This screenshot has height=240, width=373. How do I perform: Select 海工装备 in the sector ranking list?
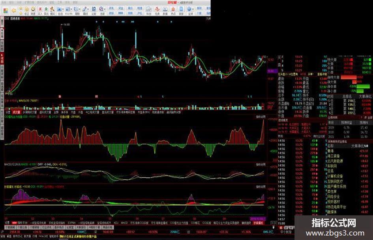pyautogui.click(x=334, y=156)
